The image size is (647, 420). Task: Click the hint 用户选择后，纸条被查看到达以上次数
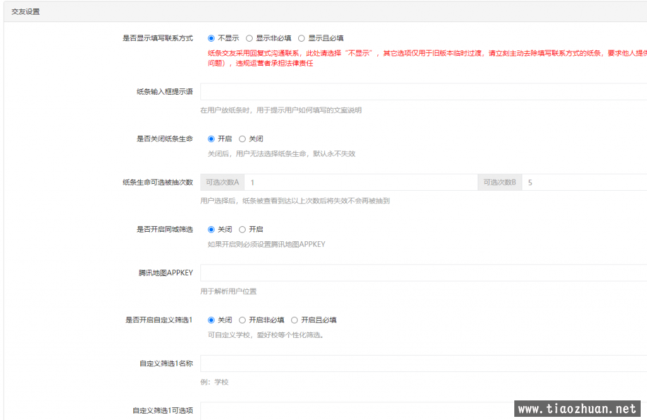(x=295, y=201)
